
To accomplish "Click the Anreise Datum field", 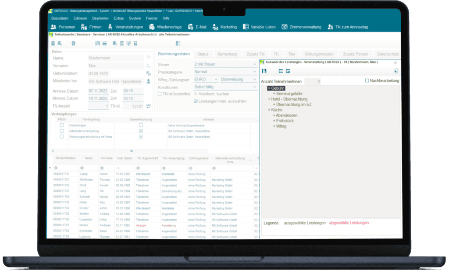I will [x=98, y=91].
